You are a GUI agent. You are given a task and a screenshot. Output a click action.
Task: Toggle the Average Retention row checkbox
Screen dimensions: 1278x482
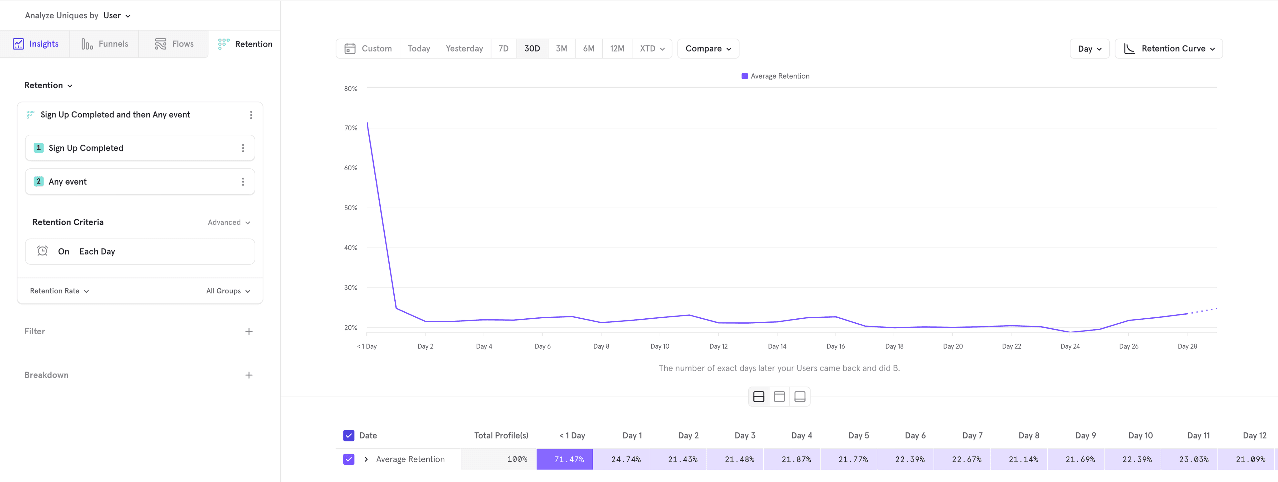click(349, 459)
